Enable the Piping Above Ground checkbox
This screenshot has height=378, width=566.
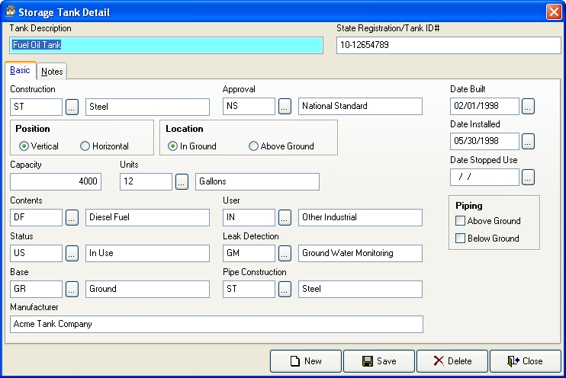click(x=460, y=221)
